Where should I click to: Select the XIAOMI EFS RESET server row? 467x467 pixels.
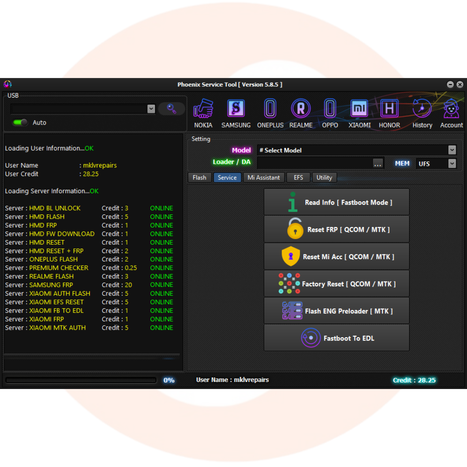pyautogui.click(x=89, y=302)
